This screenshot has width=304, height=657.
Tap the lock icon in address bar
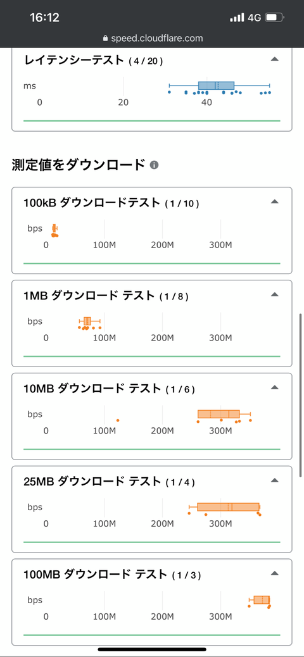coord(105,38)
